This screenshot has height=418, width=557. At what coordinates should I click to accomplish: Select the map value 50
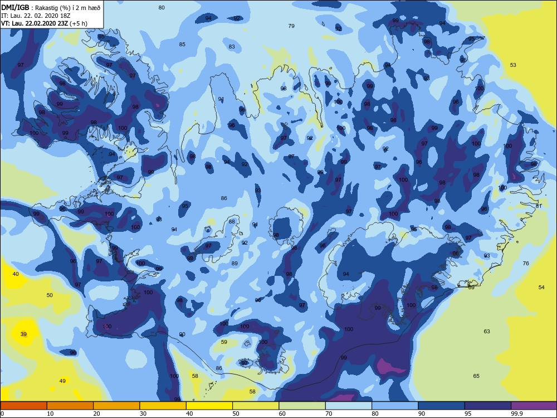pos(50,295)
